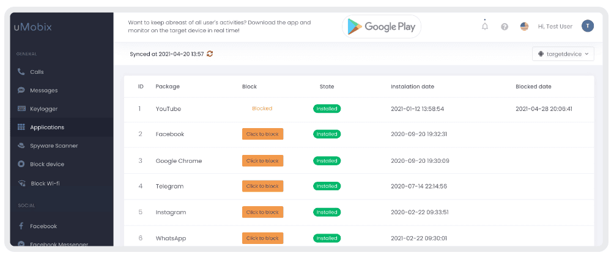Click the Calls phone icon in sidebar
Screen dimensions: 614x258
pos(21,72)
